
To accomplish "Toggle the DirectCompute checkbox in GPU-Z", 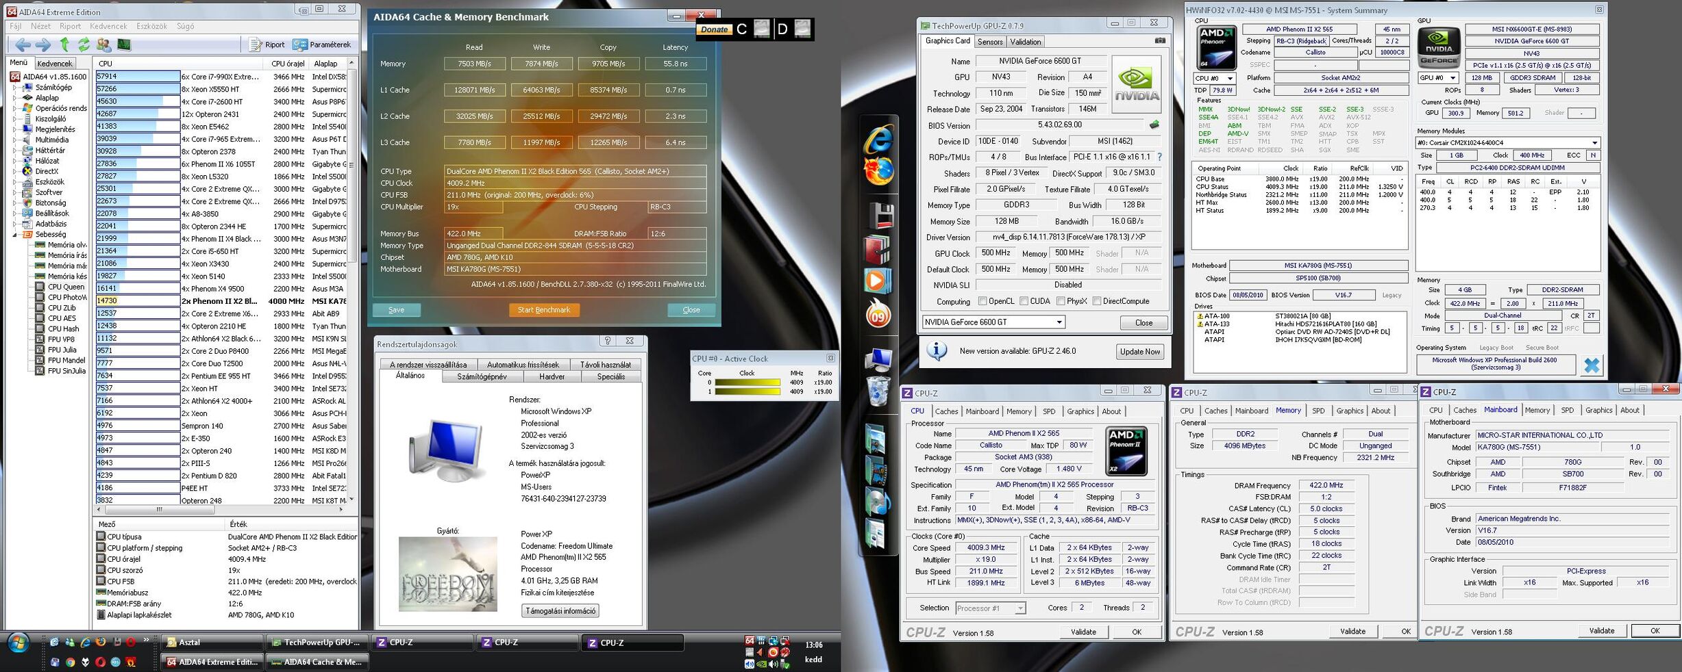I will click(1097, 301).
